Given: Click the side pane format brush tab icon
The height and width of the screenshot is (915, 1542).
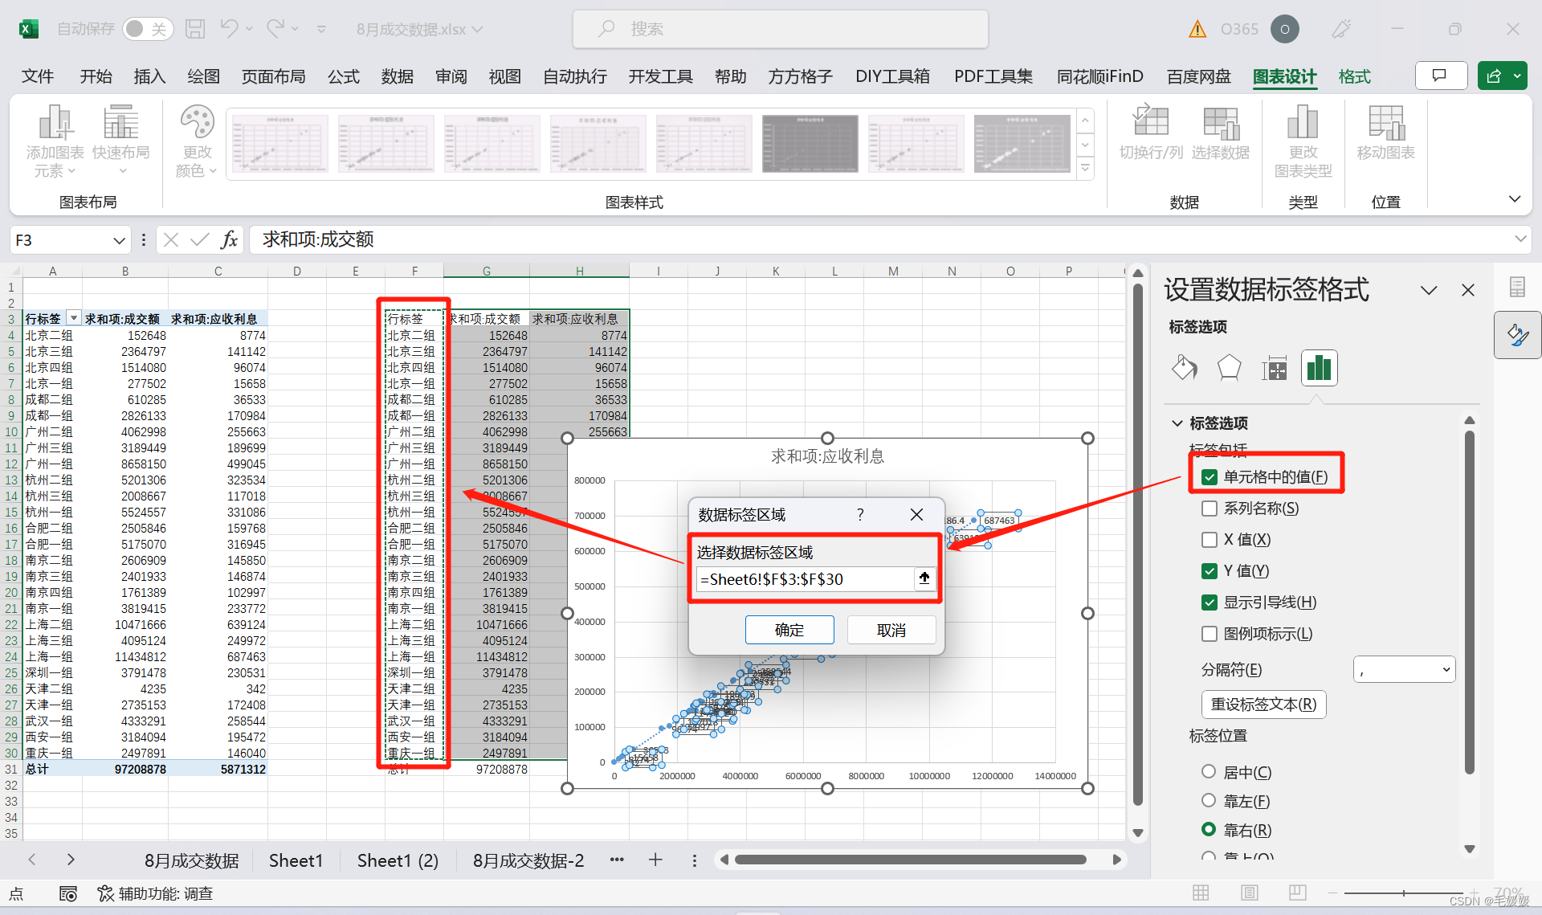Looking at the screenshot, I should (x=1517, y=335).
